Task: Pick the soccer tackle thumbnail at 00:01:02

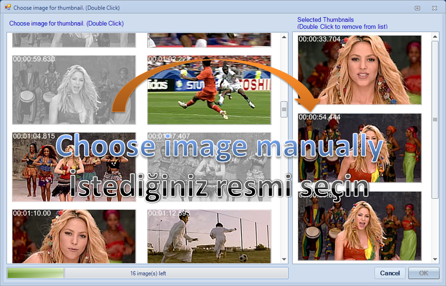Action: (209, 90)
